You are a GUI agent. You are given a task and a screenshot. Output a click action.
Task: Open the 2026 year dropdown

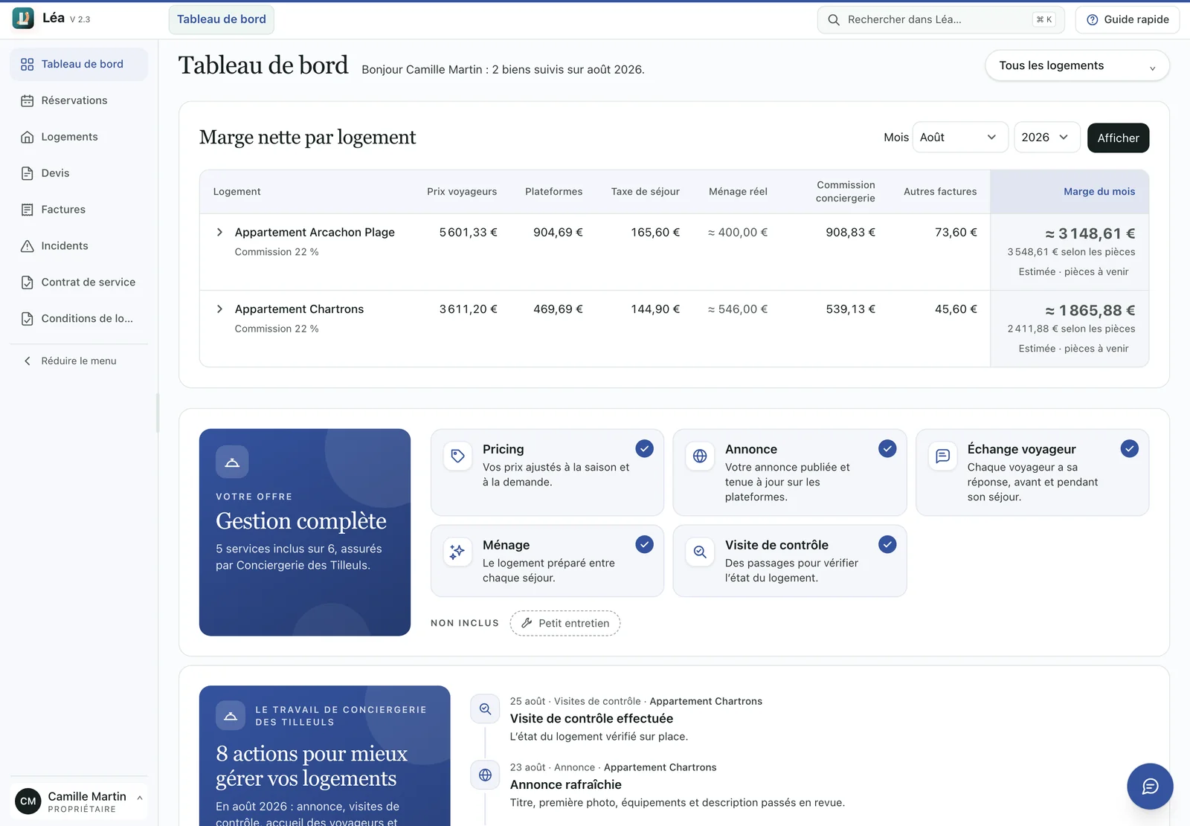click(x=1046, y=138)
